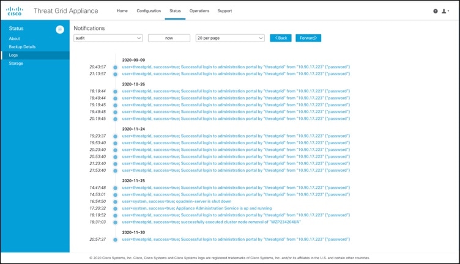Open the login entry at 20:57:37
This screenshot has height=264, width=460.
[x=236, y=240]
